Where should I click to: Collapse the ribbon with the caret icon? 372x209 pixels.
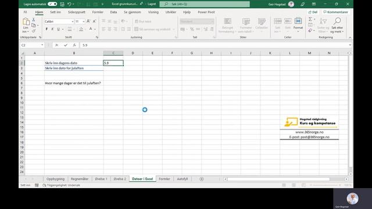tap(350, 37)
